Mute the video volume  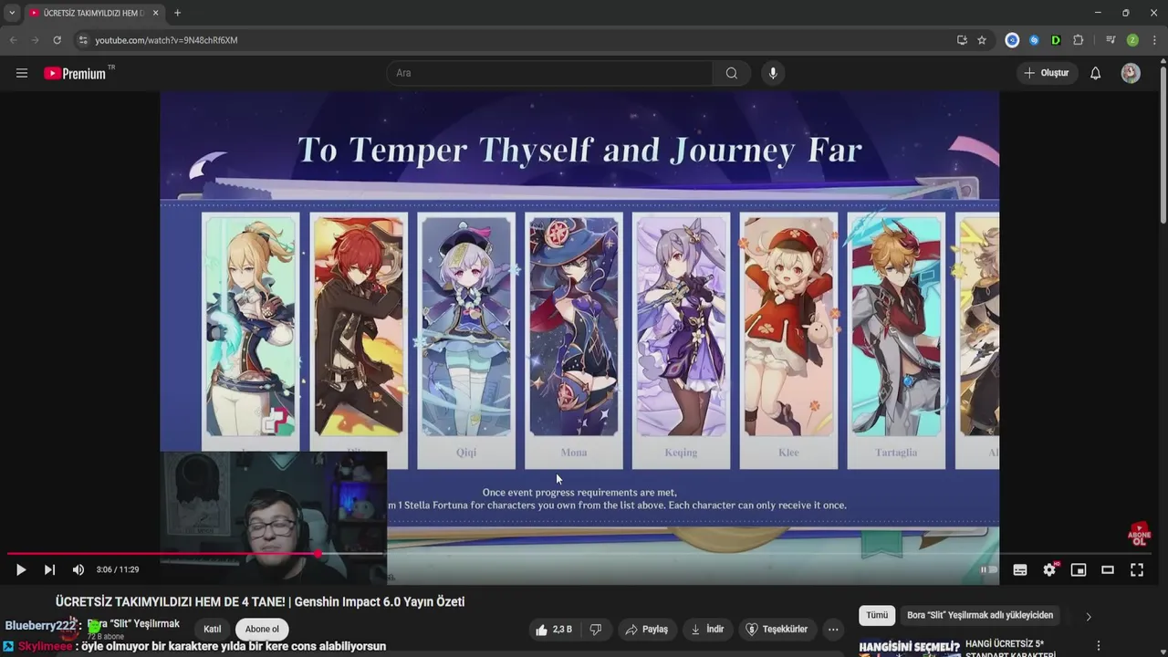click(x=78, y=569)
